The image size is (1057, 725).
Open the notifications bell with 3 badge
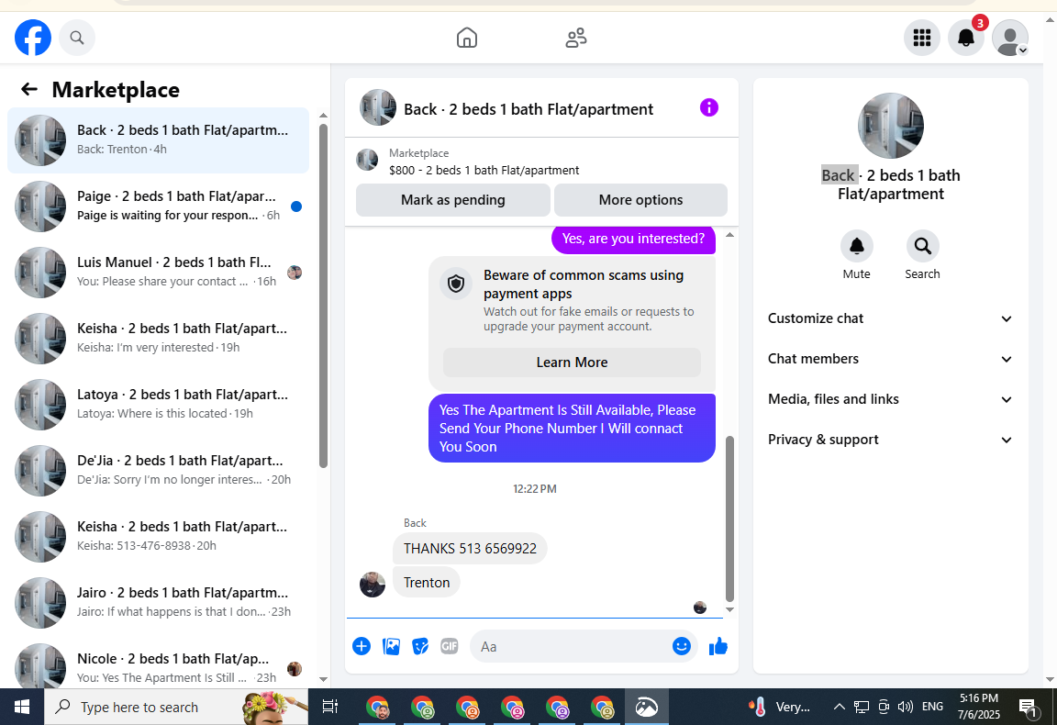tap(966, 38)
